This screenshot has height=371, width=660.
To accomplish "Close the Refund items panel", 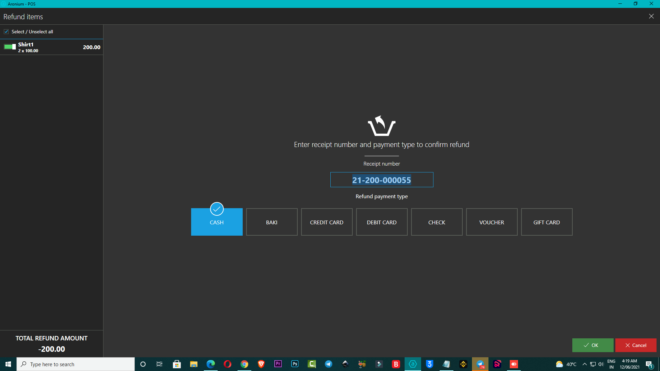I will pos(651,16).
